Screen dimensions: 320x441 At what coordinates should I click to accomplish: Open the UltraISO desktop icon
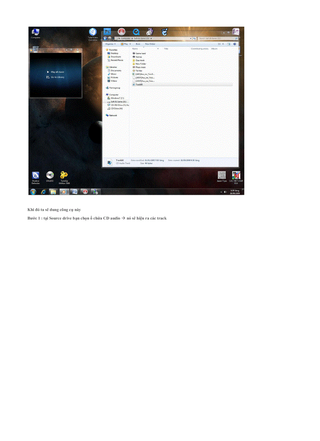click(x=50, y=176)
